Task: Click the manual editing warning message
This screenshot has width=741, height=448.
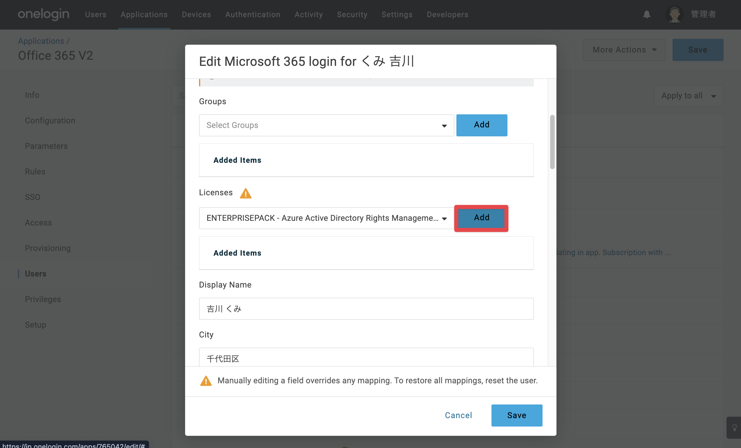Action: click(x=377, y=381)
